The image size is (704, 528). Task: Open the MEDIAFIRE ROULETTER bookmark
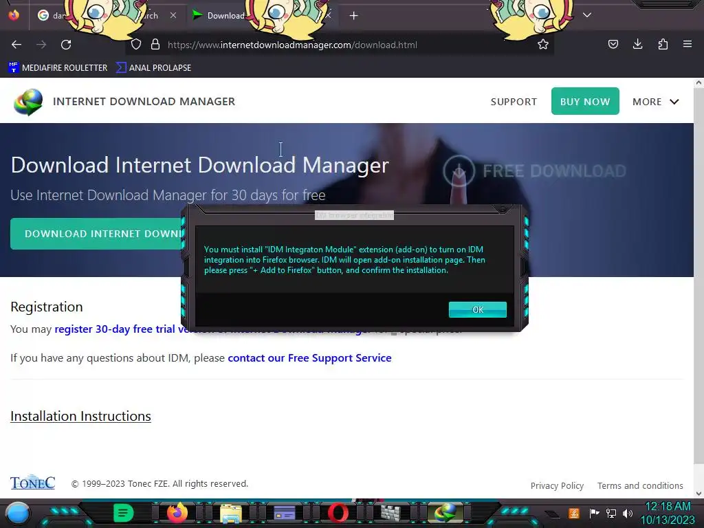coord(58,68)
